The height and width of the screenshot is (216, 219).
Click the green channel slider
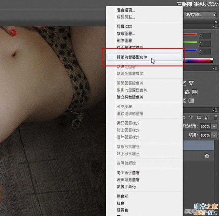pos(190,42)
